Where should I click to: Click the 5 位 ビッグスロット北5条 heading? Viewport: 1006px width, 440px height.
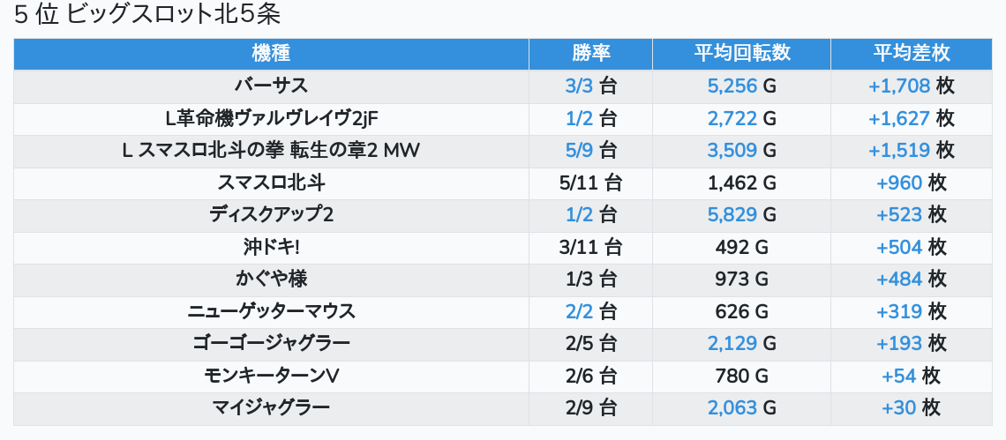tap(147, 15)
